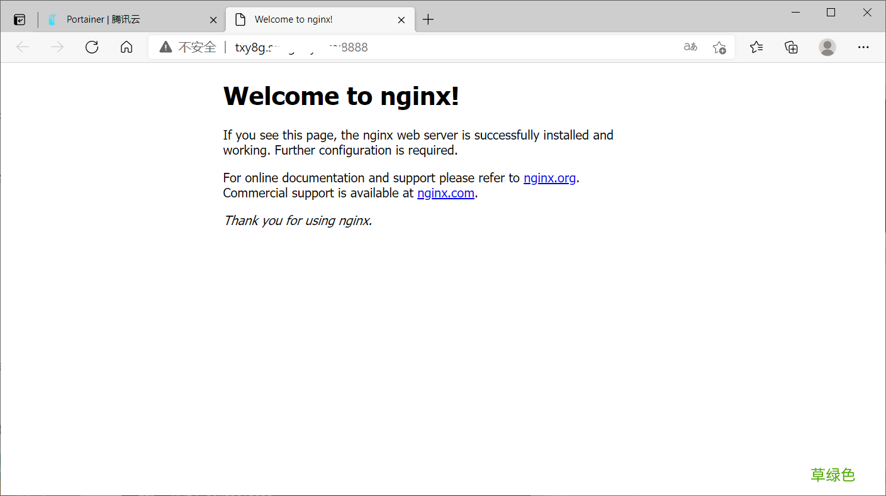Open the tab actions menu icon
This screenshot has height=496, width=886.
pyautogui.click(x=20, y=19)
